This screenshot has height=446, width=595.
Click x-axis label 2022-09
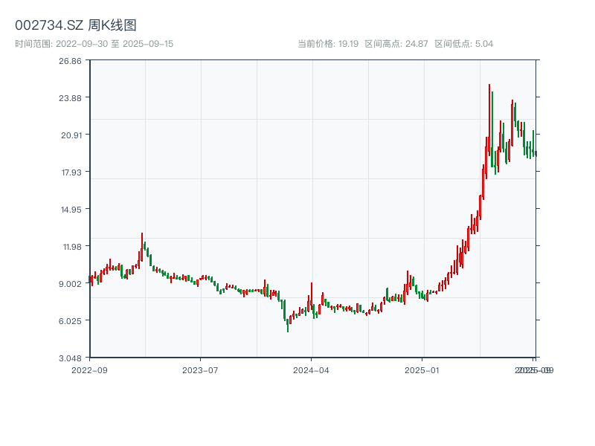tap(89, 370)
